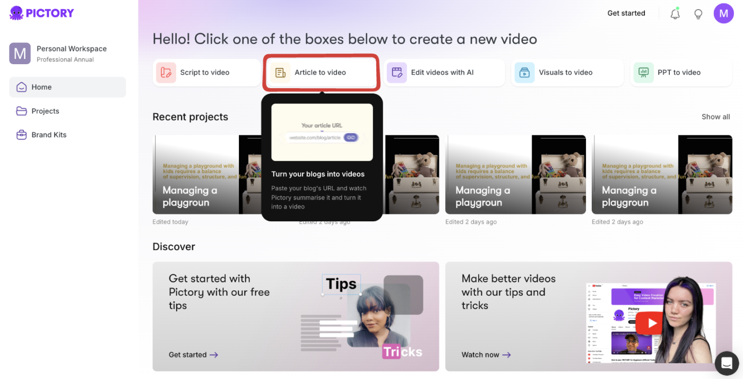Image resolution: width=743 pixels, height=379 pixels.
Task: Open the last recent project thumbnail in the row
Action: [662, 175]
